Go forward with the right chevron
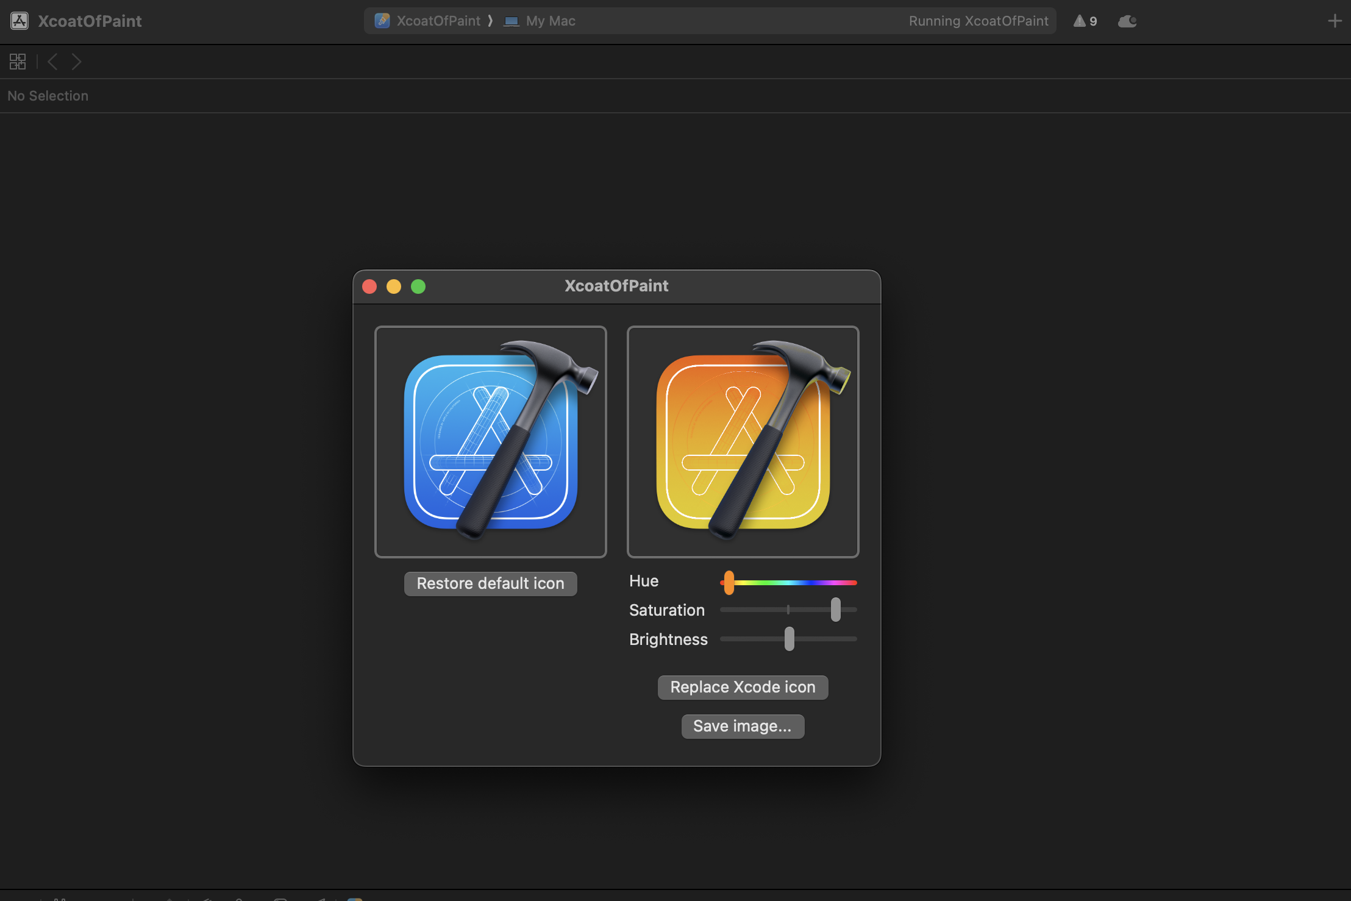Screen dimensions: 1351x901 coord(76,62)
